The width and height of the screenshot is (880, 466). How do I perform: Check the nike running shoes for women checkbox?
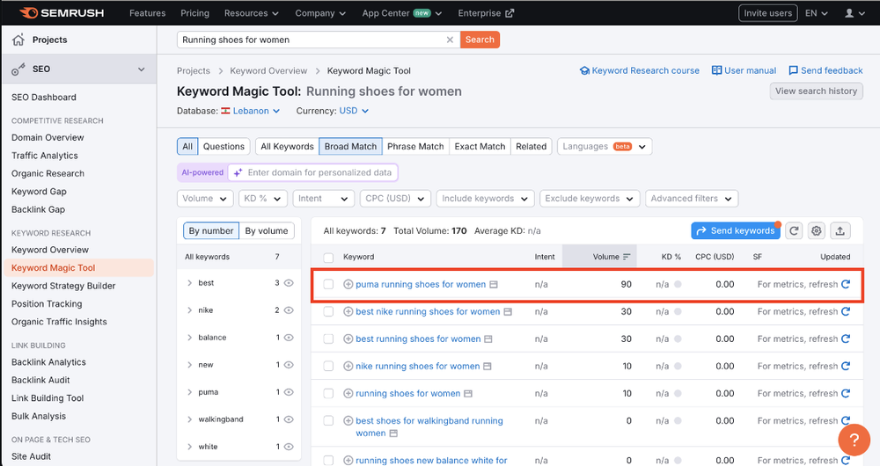[328, 366]
